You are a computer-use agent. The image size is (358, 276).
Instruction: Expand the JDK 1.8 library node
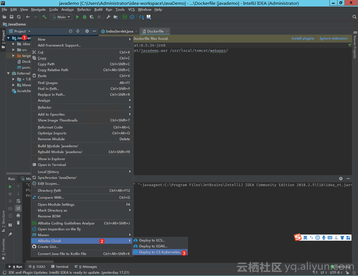(13, 79)
